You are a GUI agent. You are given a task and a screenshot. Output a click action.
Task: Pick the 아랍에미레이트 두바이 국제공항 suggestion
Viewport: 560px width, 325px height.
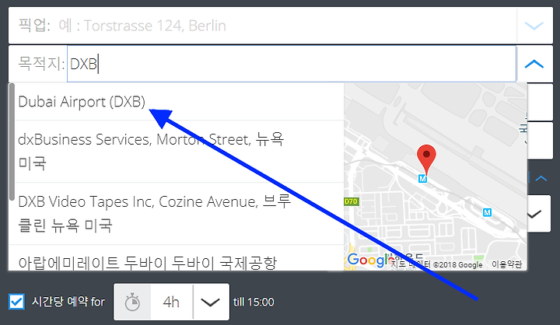[177, 258]
